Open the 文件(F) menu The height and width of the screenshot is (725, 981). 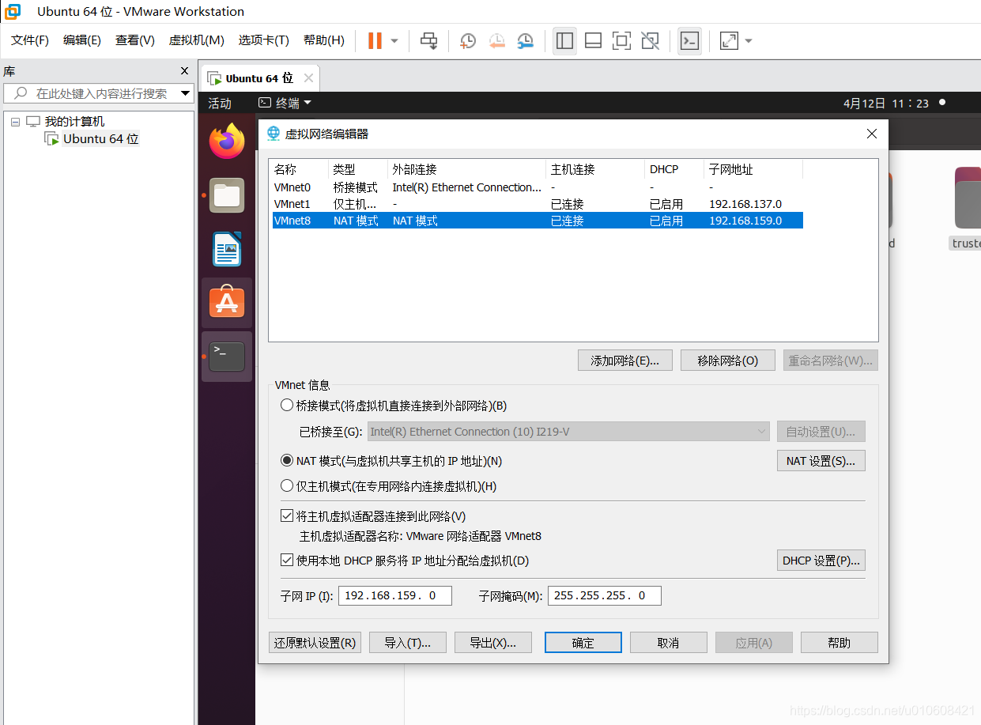[30, 40]
